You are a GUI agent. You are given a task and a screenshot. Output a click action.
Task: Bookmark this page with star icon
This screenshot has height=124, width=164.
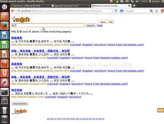click(110, 11)
